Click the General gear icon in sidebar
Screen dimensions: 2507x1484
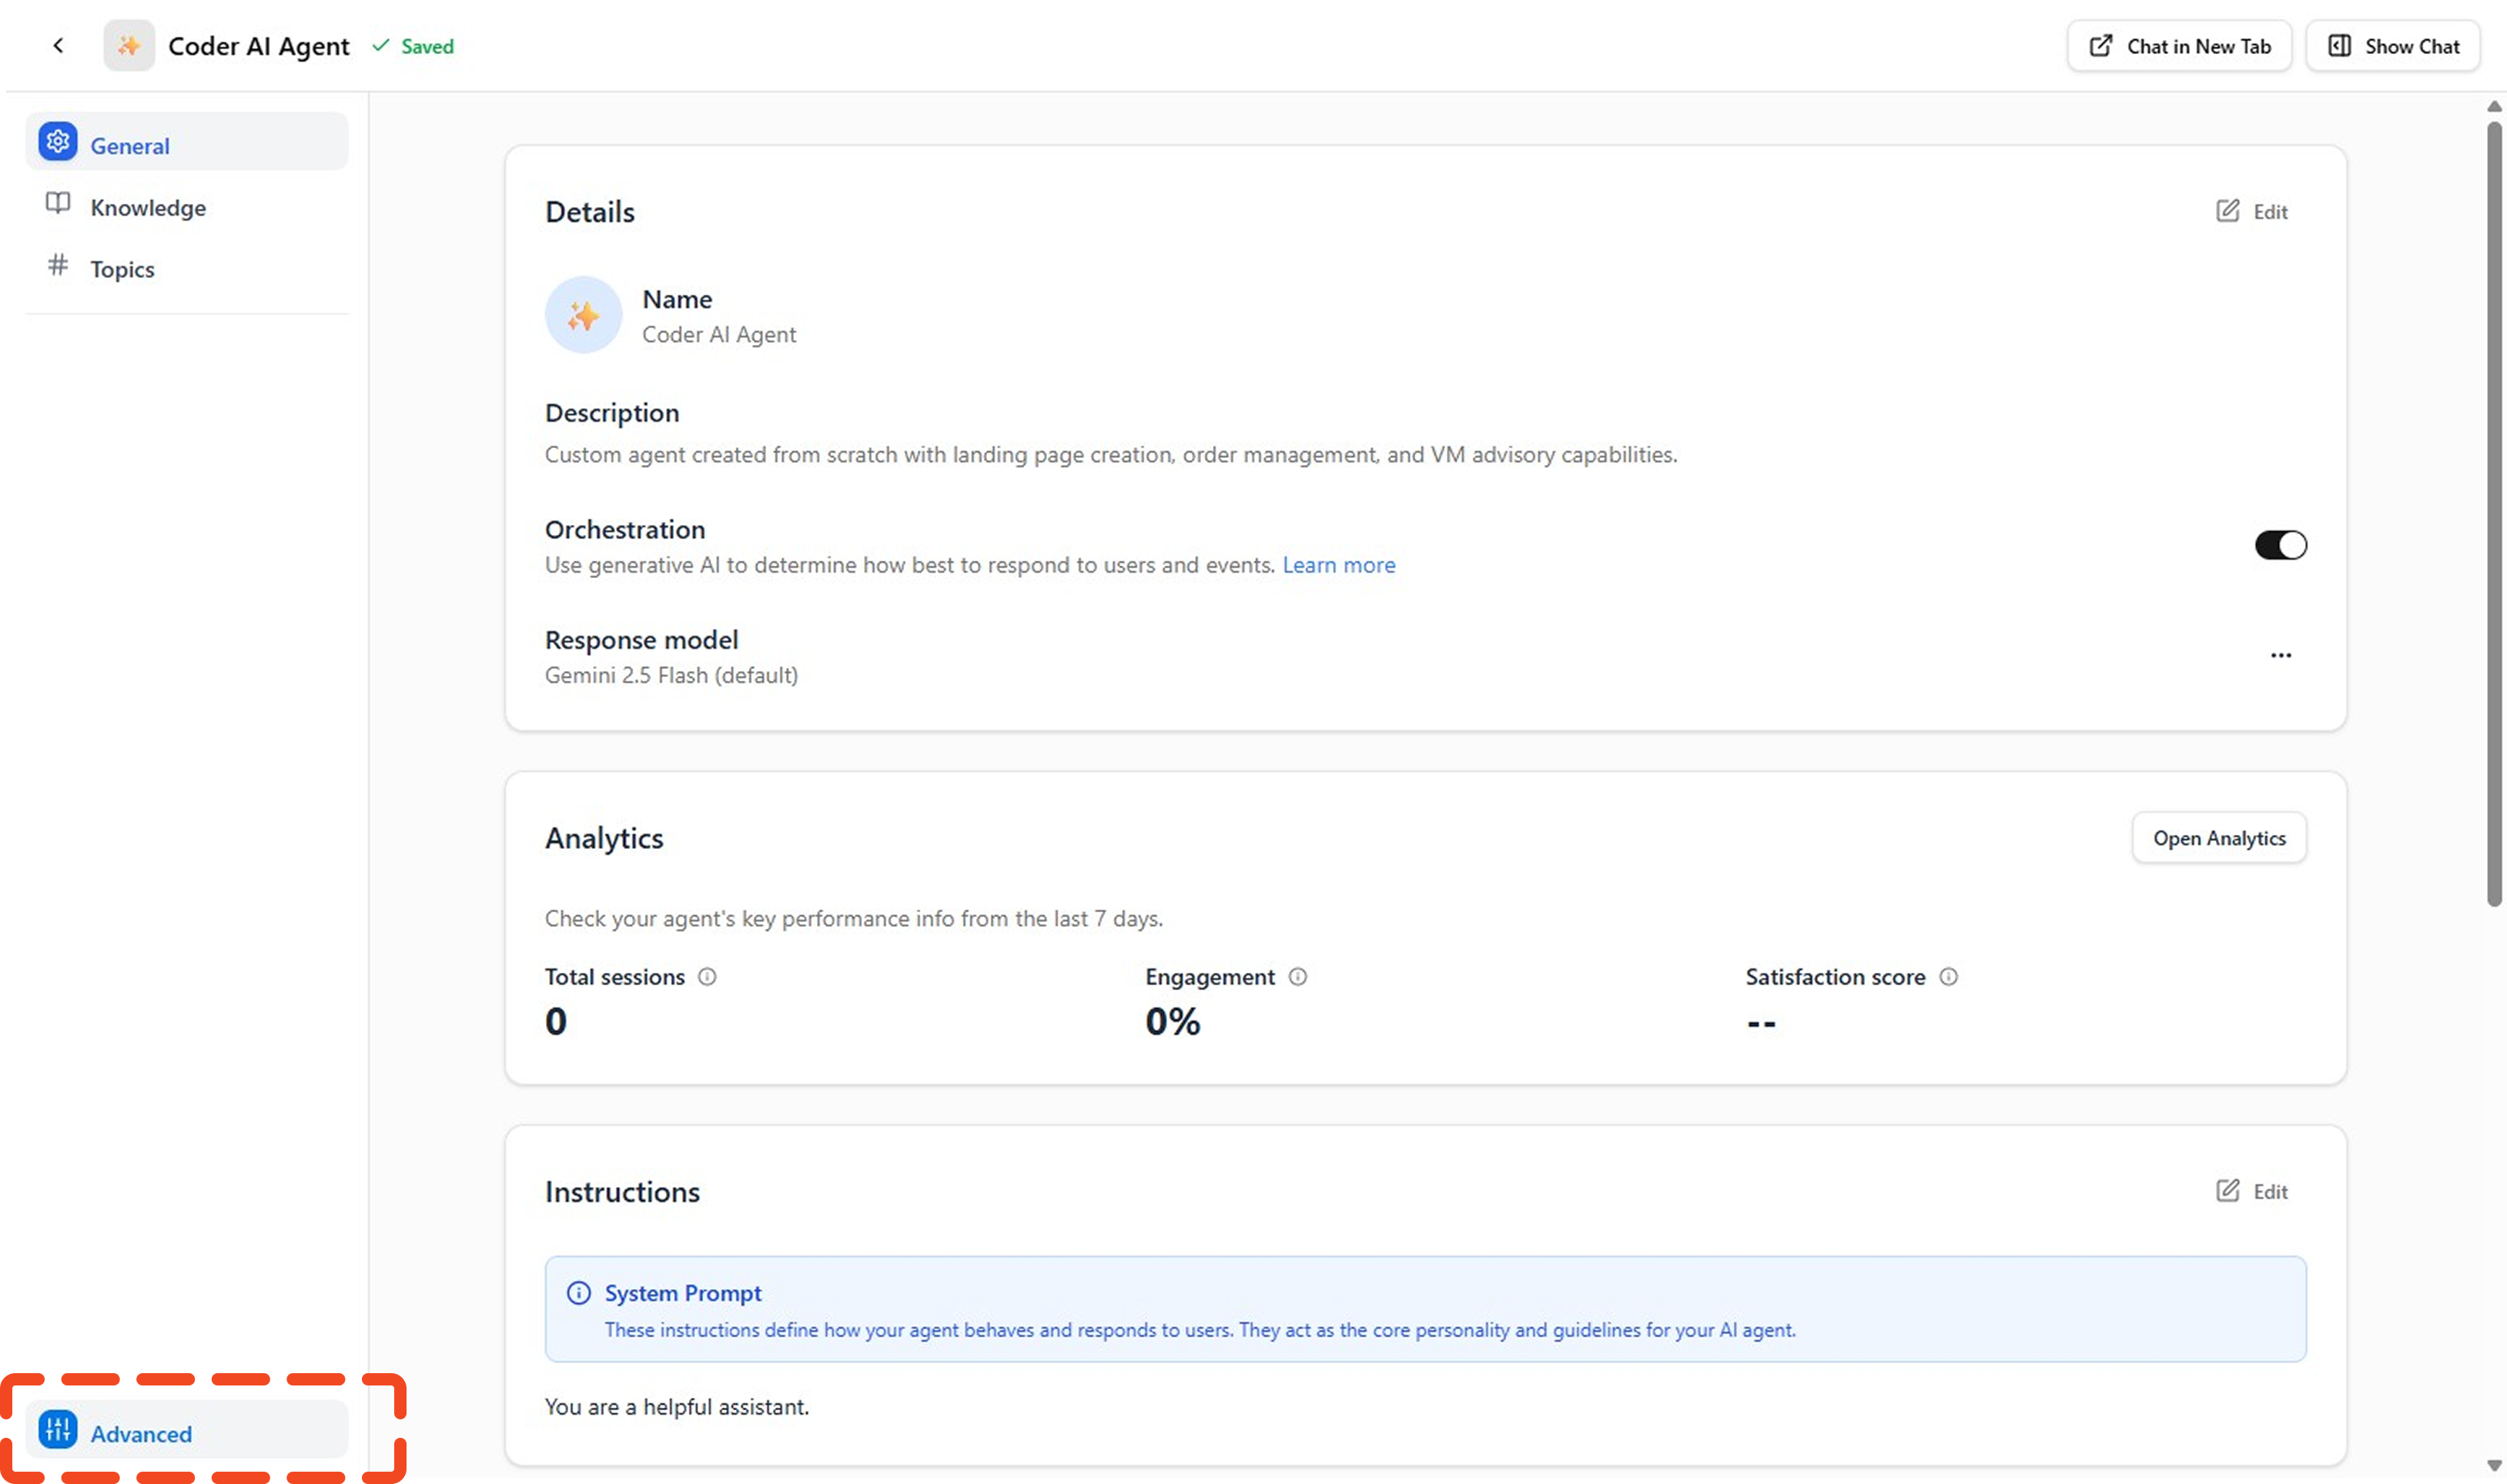pos(58,143)
